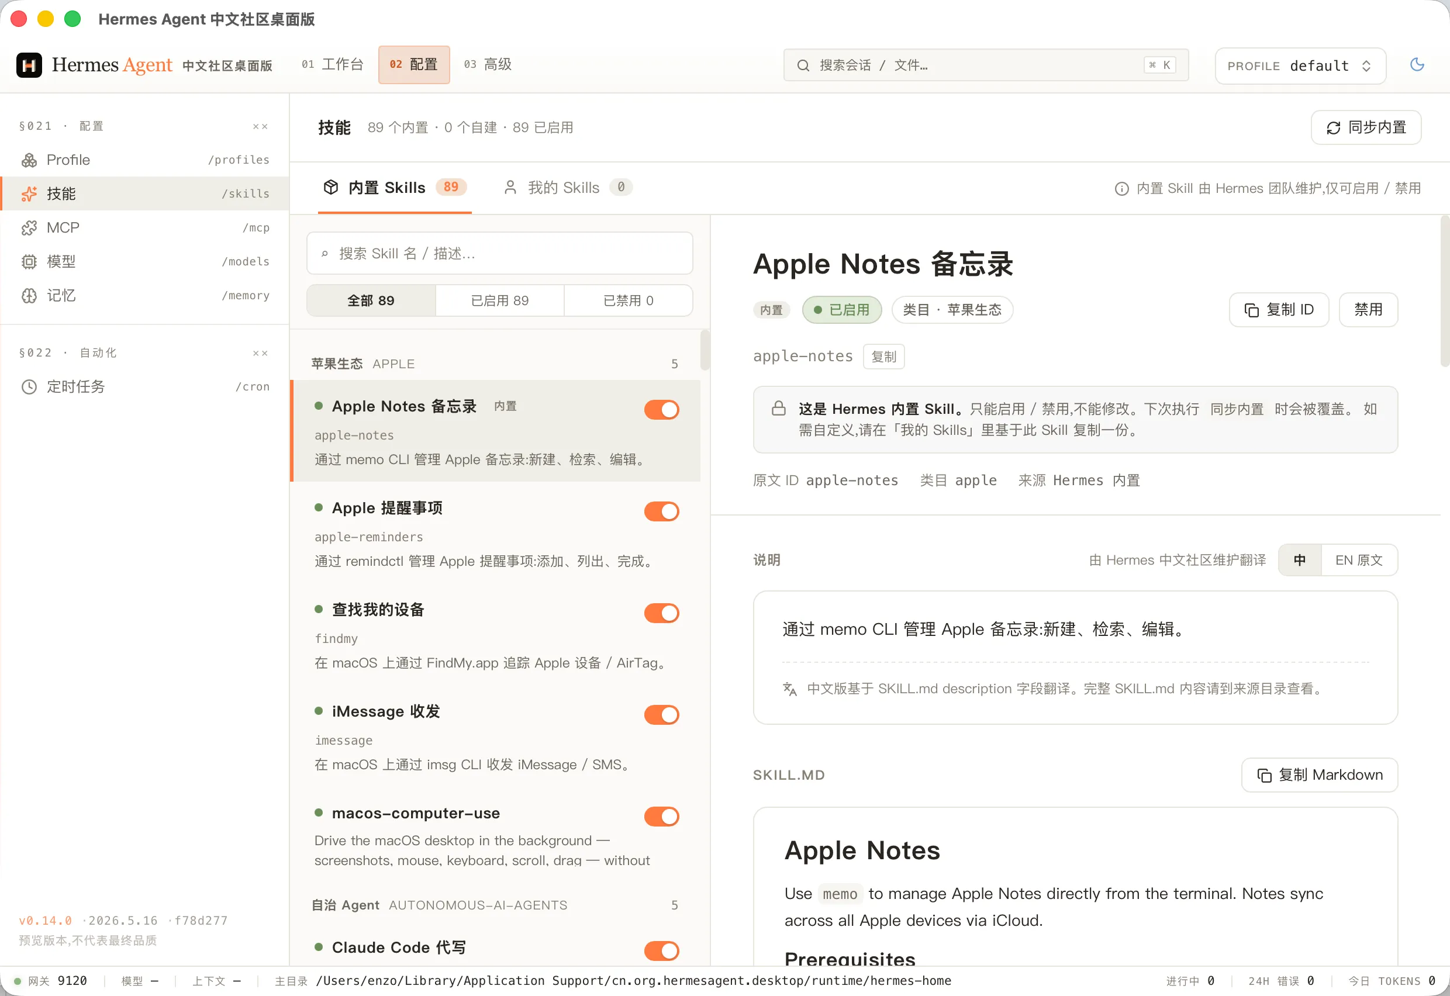The height and width of the screenshot is (996, 1450).
Task: Click the 同步内置 button
Action: pos(1366,128)
